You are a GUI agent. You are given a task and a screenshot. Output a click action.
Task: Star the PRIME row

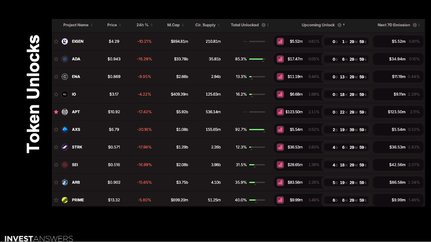click(x=56, y=200)
